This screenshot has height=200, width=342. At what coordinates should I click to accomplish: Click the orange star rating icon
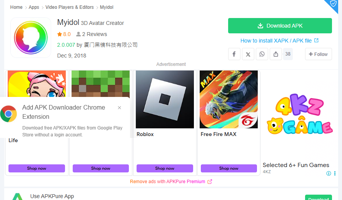60,34
